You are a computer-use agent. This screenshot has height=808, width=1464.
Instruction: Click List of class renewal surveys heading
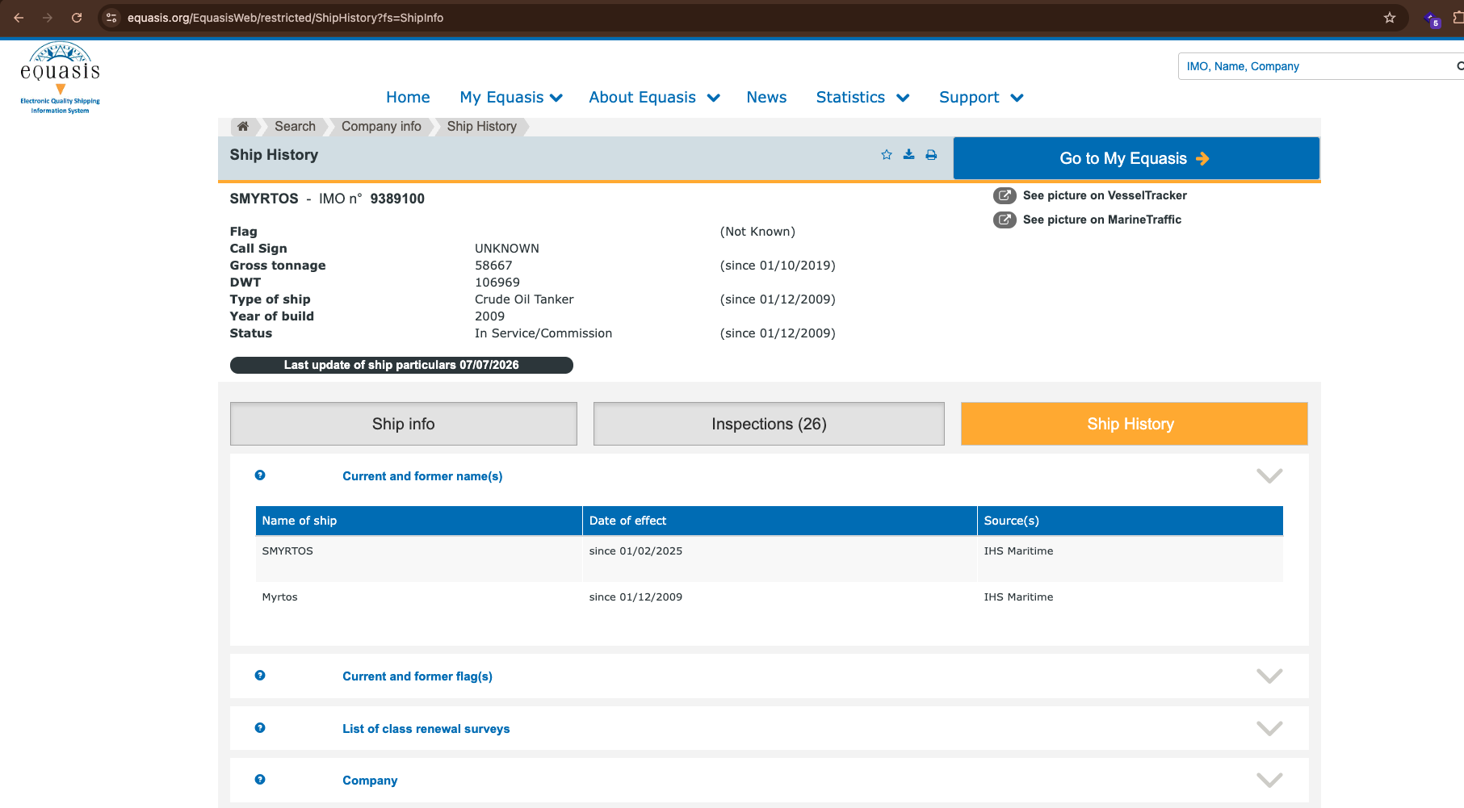pos(426,729)
